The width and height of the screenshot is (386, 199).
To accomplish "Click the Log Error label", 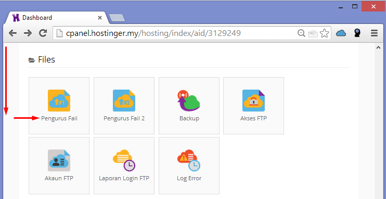I will pos(189,178).
